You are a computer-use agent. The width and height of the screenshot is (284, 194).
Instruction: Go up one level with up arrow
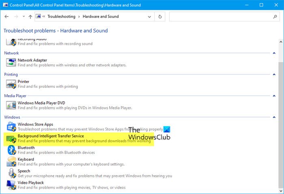[x=30, y=17]
